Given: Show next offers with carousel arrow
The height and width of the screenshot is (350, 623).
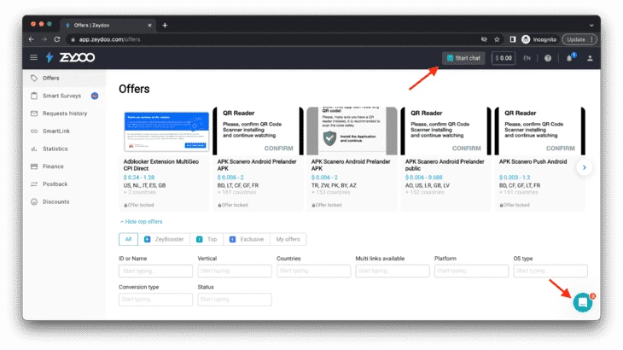Looking at the screenshot, I should [x=584, y=167].
